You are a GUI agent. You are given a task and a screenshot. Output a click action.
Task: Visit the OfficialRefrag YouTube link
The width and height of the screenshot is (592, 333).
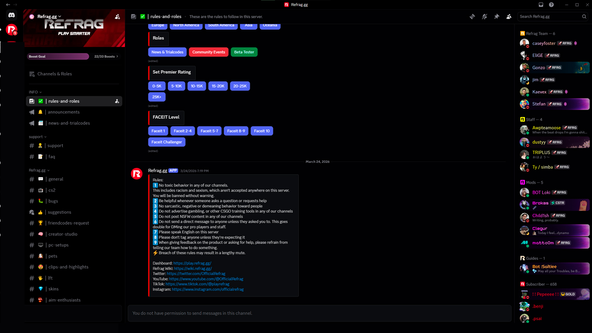(206, 279)
